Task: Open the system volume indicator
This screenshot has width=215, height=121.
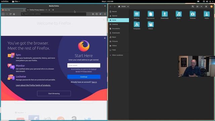Action: click(x=207, y=1)
